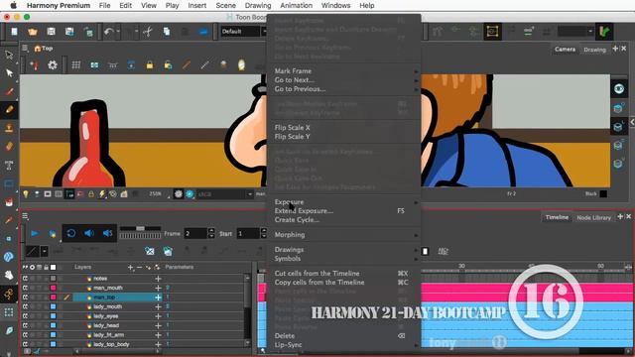The width and height of the screenshot is (635, 357).
Task: Expand the Exposure submenu
Action: (x=345, y=202)
